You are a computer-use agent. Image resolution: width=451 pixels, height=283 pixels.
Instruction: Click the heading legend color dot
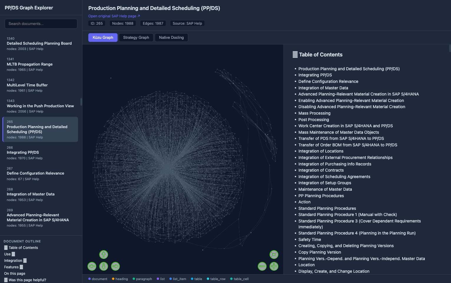click(x=113, y=279)
